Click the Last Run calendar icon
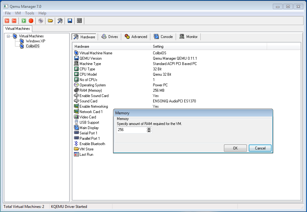 [76, 154]
